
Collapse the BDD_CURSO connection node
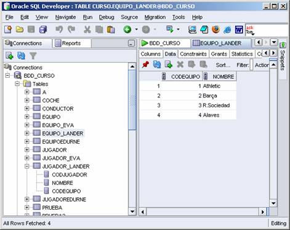tap(7, 76)
